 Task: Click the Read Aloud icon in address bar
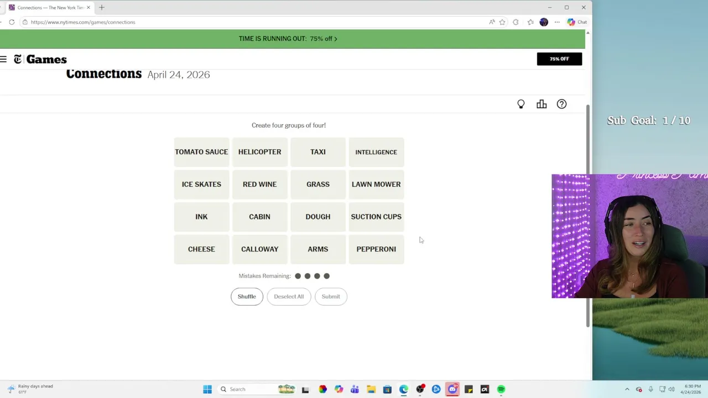[x=492, y=22]
